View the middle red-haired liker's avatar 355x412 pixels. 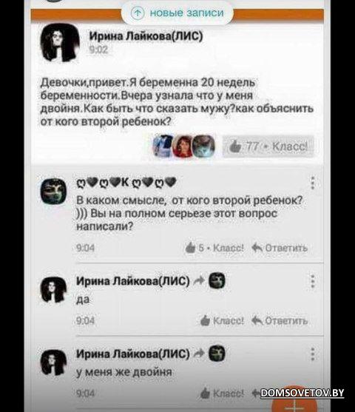click(183, 146)
